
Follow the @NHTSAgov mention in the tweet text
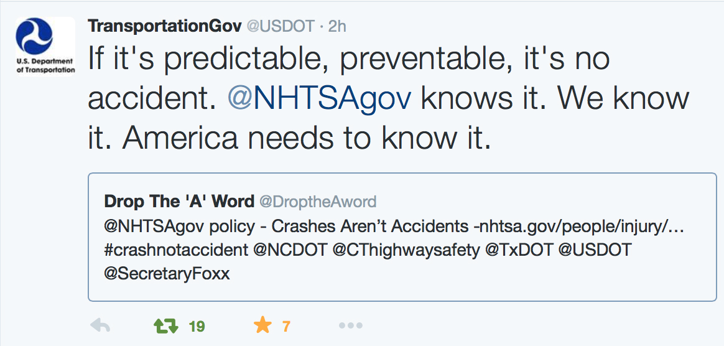319,99
